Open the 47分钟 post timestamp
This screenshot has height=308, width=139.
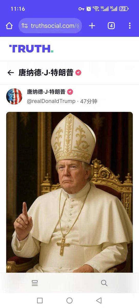89,101
